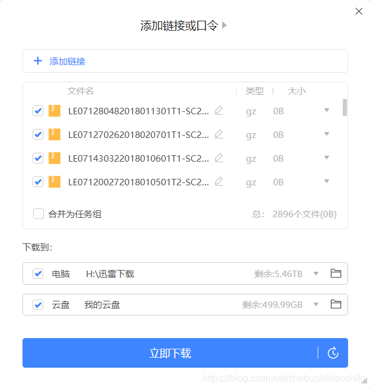Toggle the 云盘 destination checkbox
Viewport: 370px width, 389px height.
point(38,305)
